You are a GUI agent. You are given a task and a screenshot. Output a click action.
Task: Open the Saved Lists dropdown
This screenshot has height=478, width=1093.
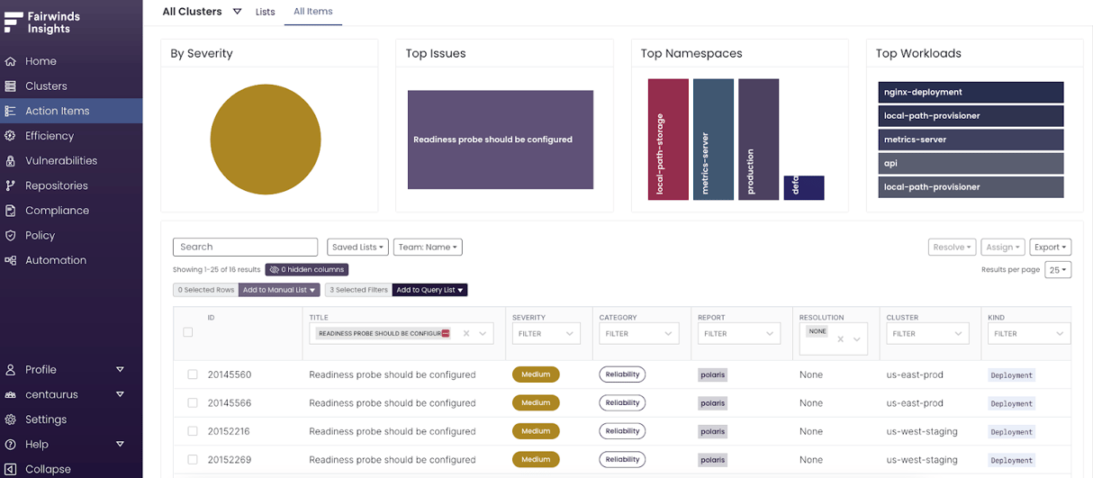[x=357, y=247]
